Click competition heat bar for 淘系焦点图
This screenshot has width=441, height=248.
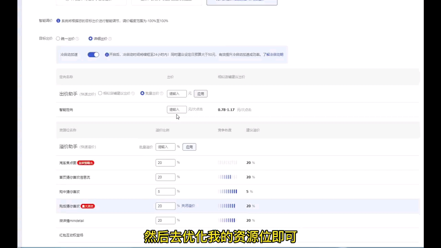tap(227, 163)
